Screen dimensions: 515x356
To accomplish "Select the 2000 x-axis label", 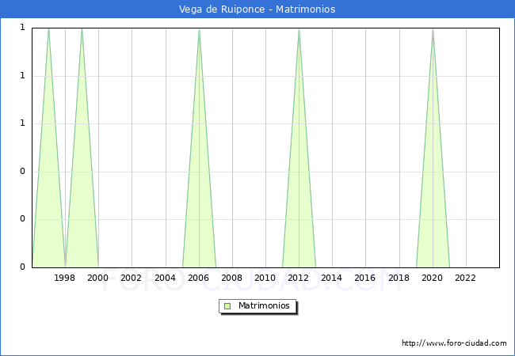I will (98, 278).
